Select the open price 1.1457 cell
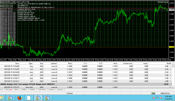This screenshot has height=101, width=175. tap(69, 72)
